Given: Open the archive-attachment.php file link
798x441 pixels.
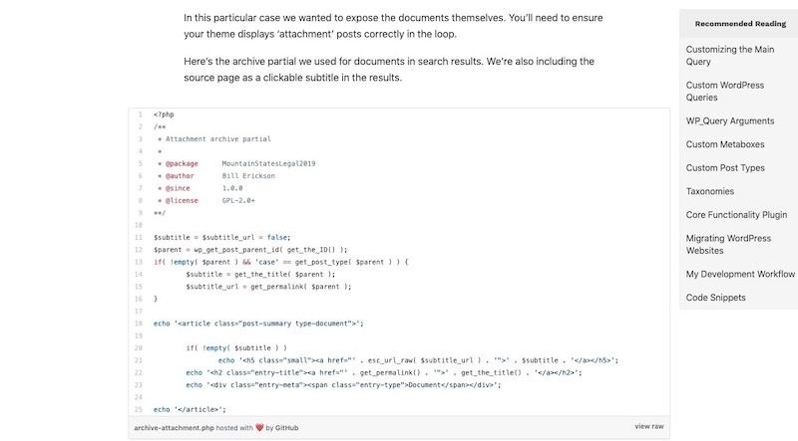Looking at the screenshot, I should pyautogui.click(x=174, y=428).
